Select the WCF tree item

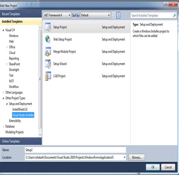(x=11, y=81)
